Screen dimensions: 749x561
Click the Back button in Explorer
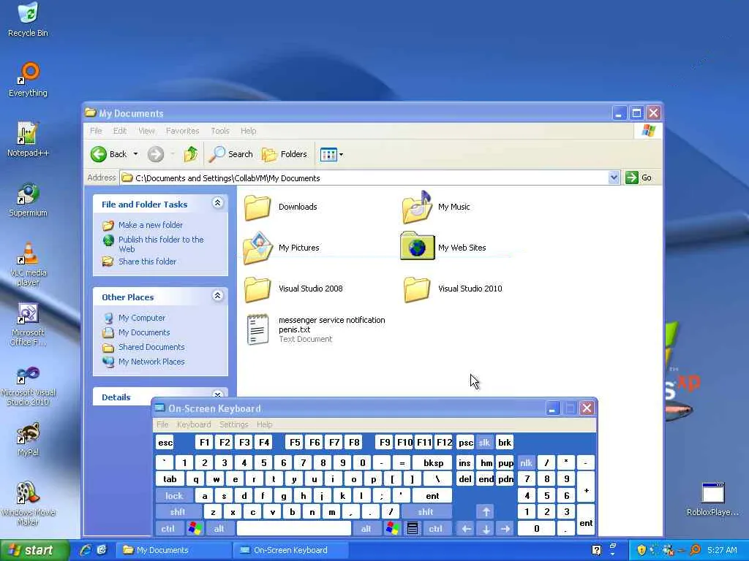click(109, 154)
